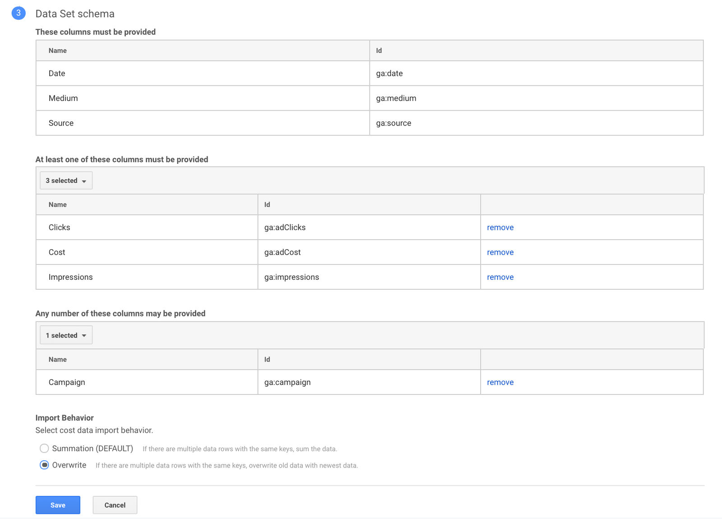Click the 'ga:campaign' id cell
The height and width of the screenshot is (519, 722).
coord(369,382)
